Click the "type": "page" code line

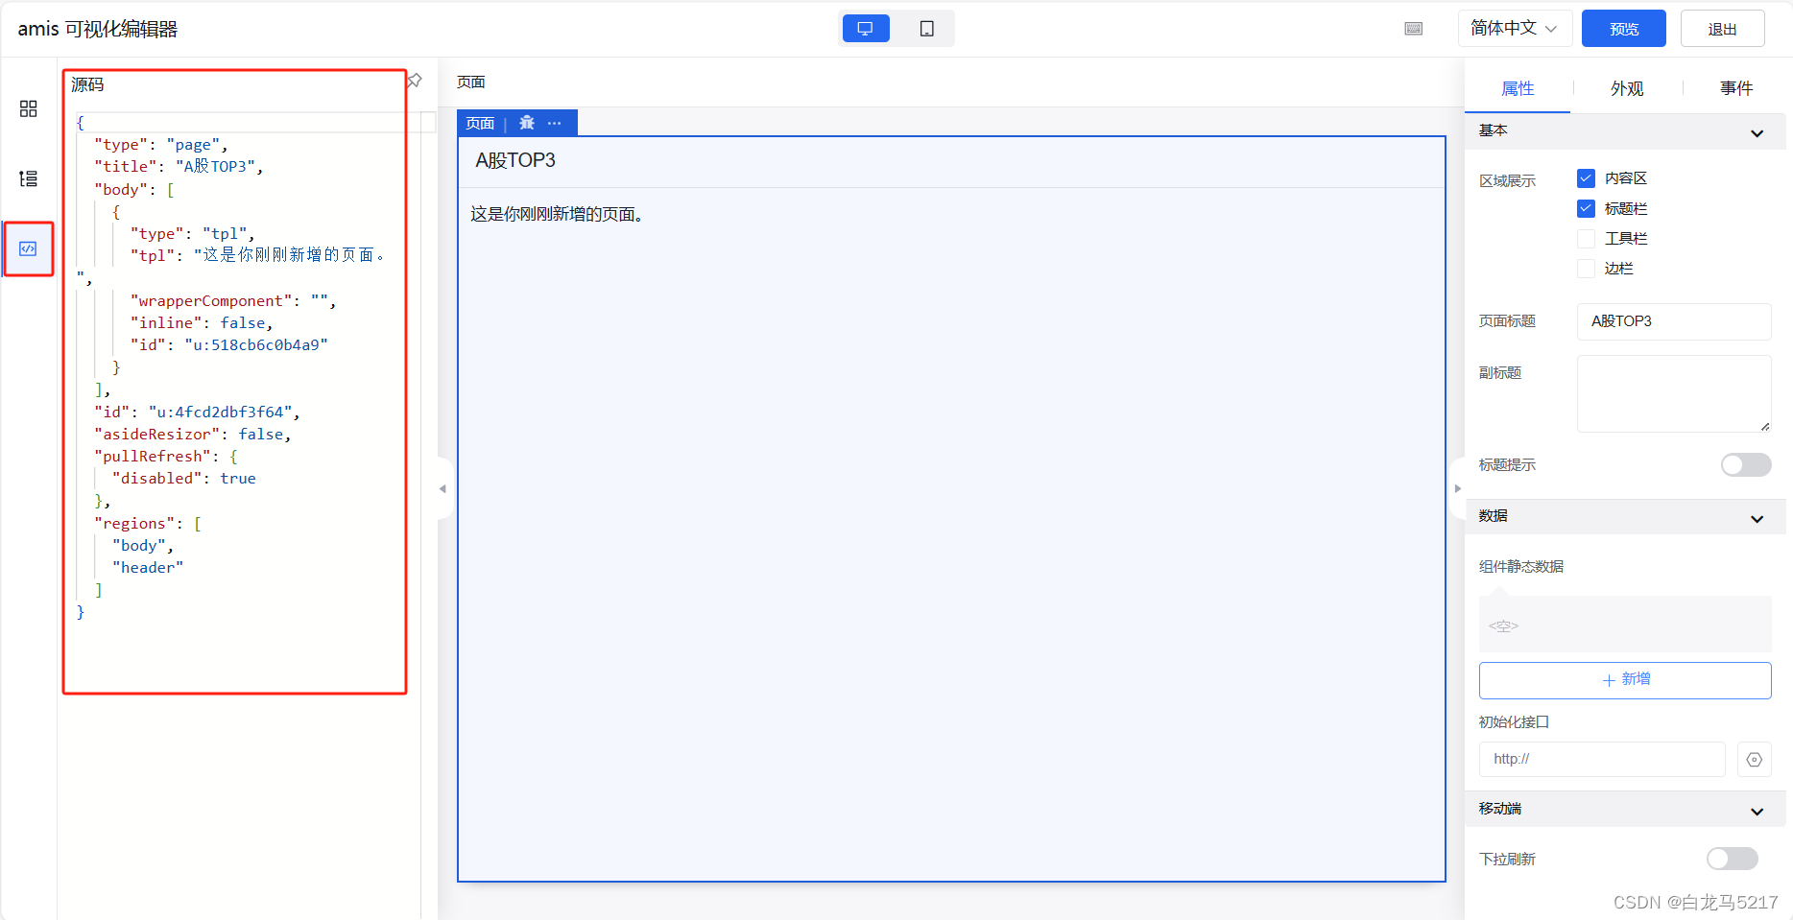coord(161,145)
